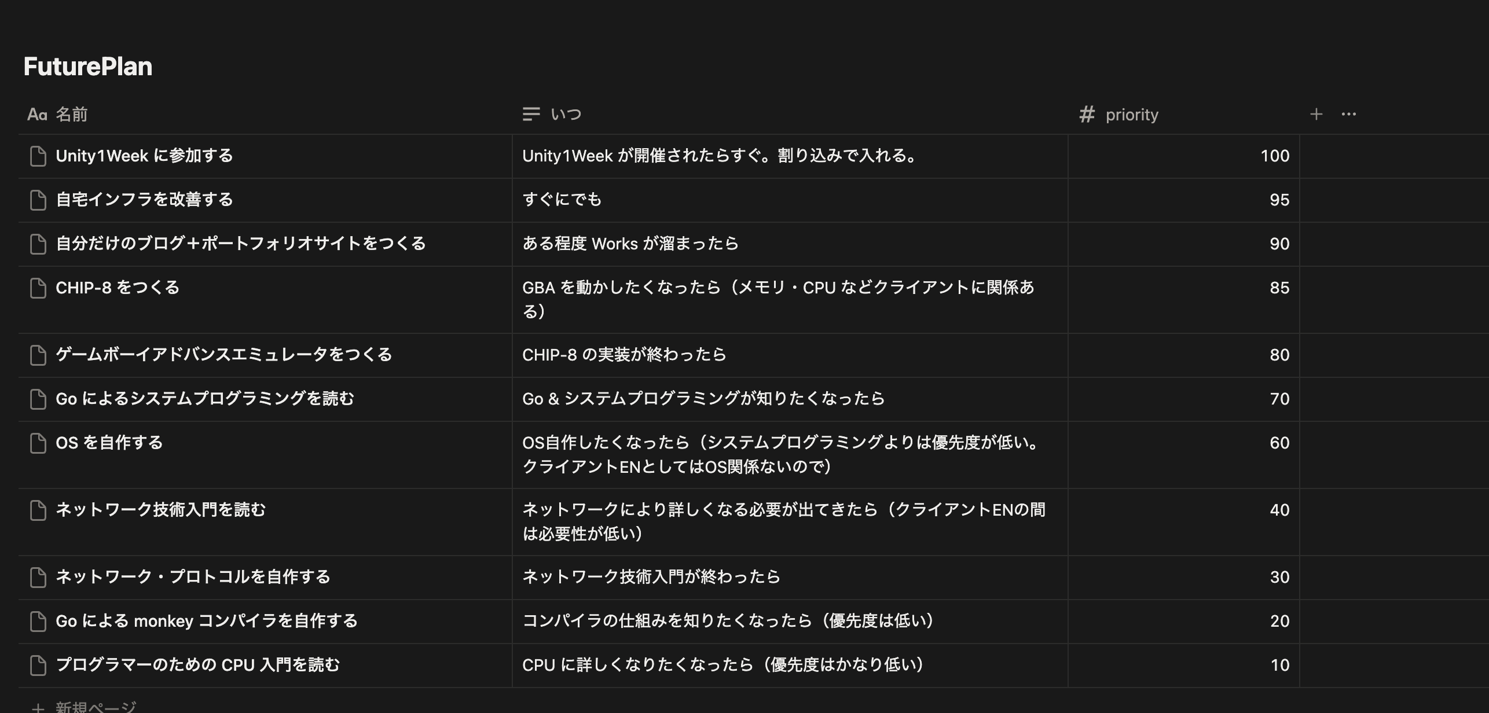
Task: Open the いつ column header menu
Action: (x=565, y=115)
